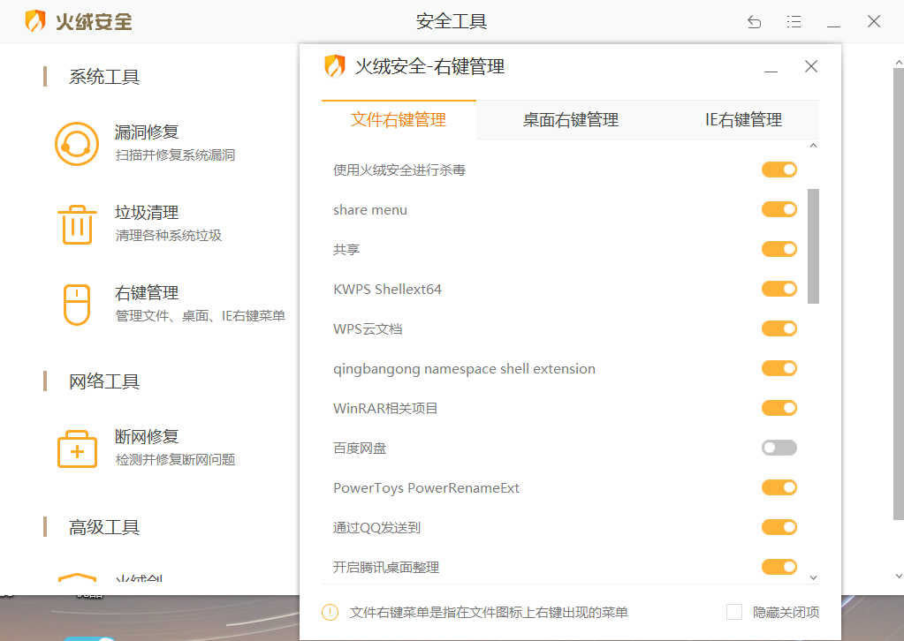Screen dimensions: 904x641
Task: Click the 共享 item text
Action: 346,250
